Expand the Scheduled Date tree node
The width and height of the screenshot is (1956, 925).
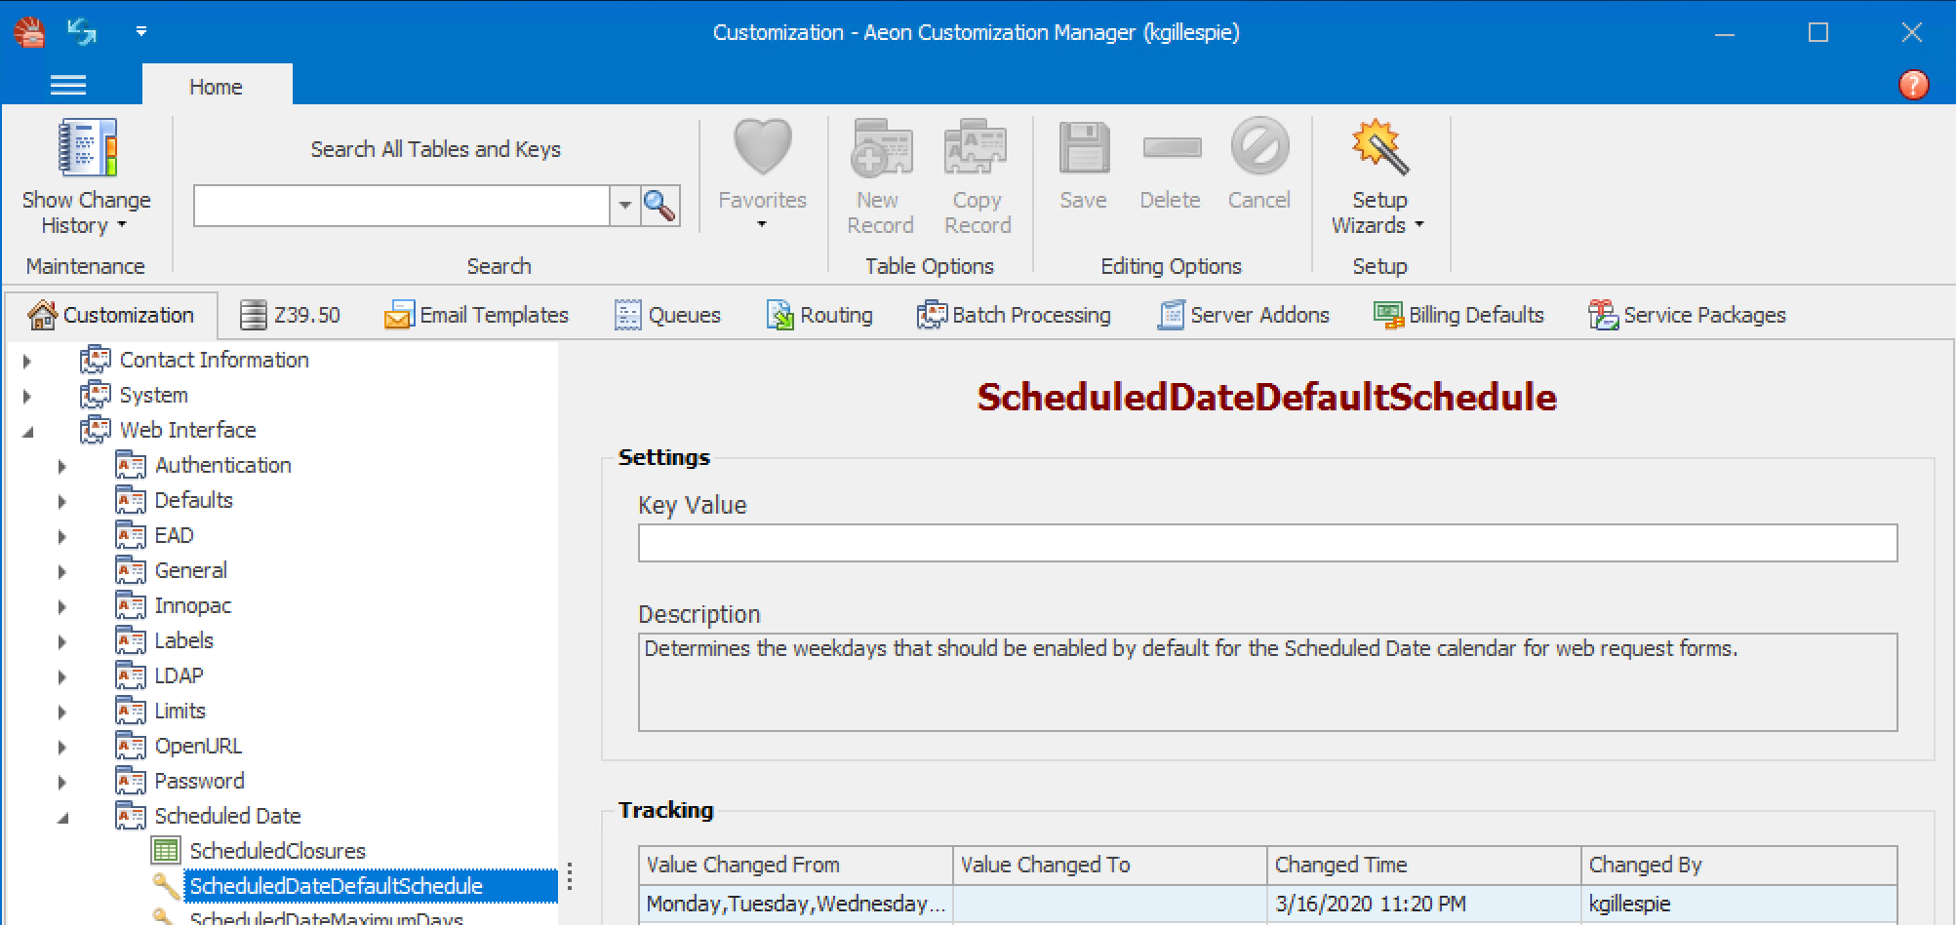pyautogui.click(x=62, y=816)
